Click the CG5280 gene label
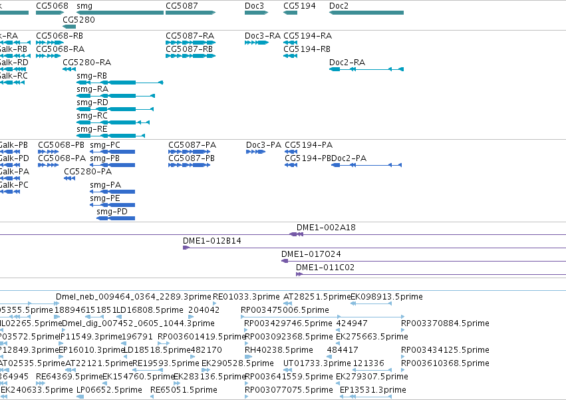The width and height of the screenshot is (566, 400). [78, 19]
